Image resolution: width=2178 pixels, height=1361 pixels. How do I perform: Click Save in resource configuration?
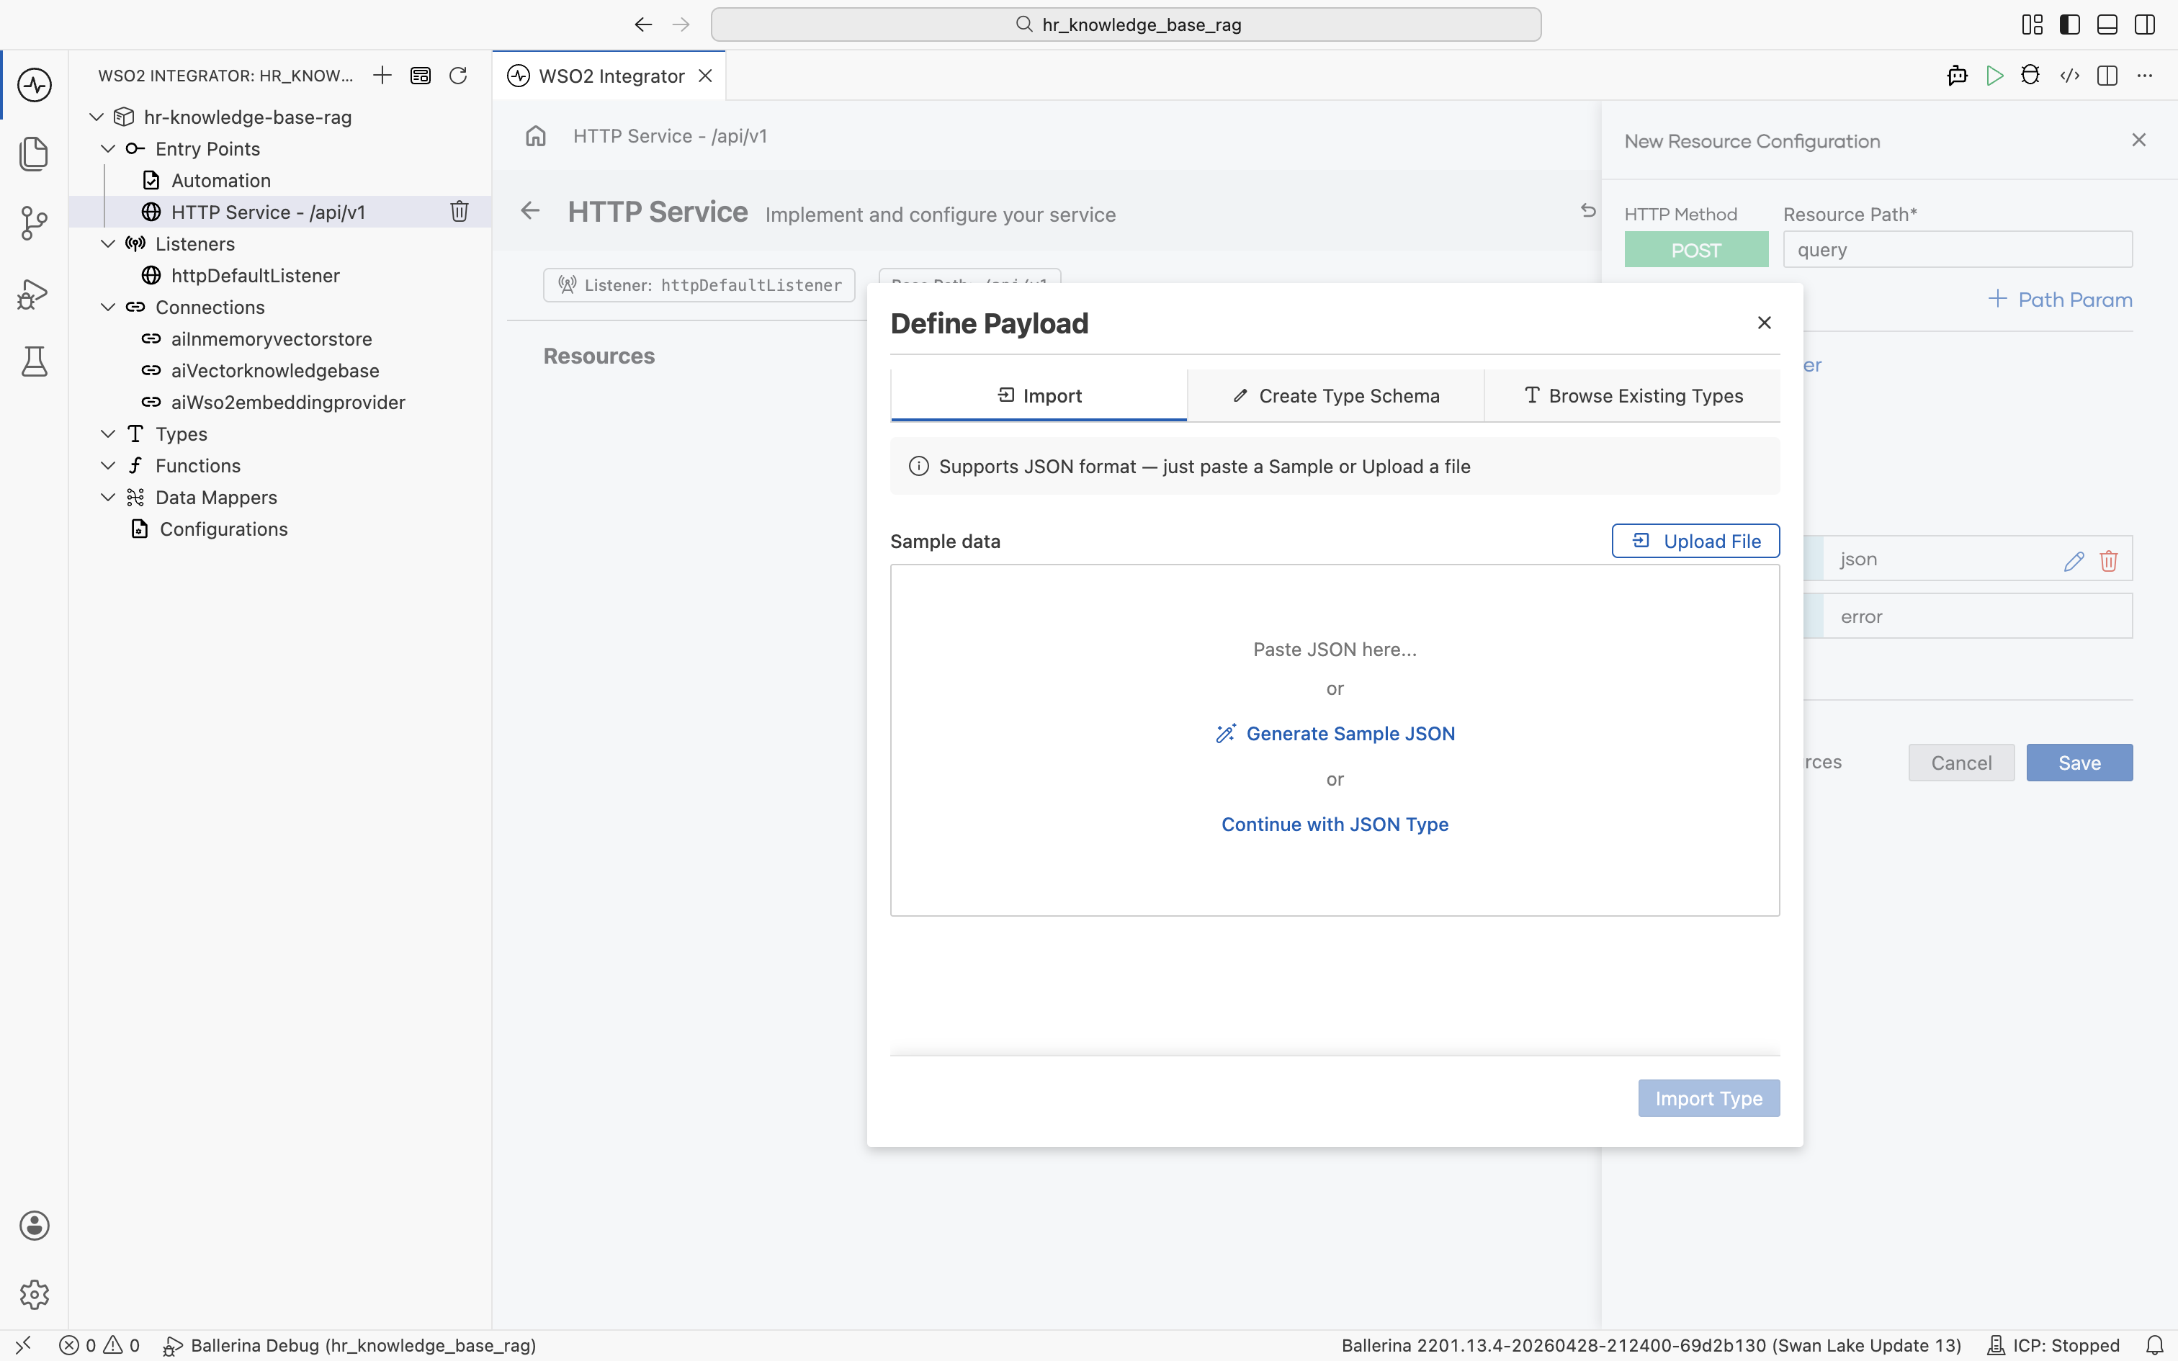[x=2079, y=763]
